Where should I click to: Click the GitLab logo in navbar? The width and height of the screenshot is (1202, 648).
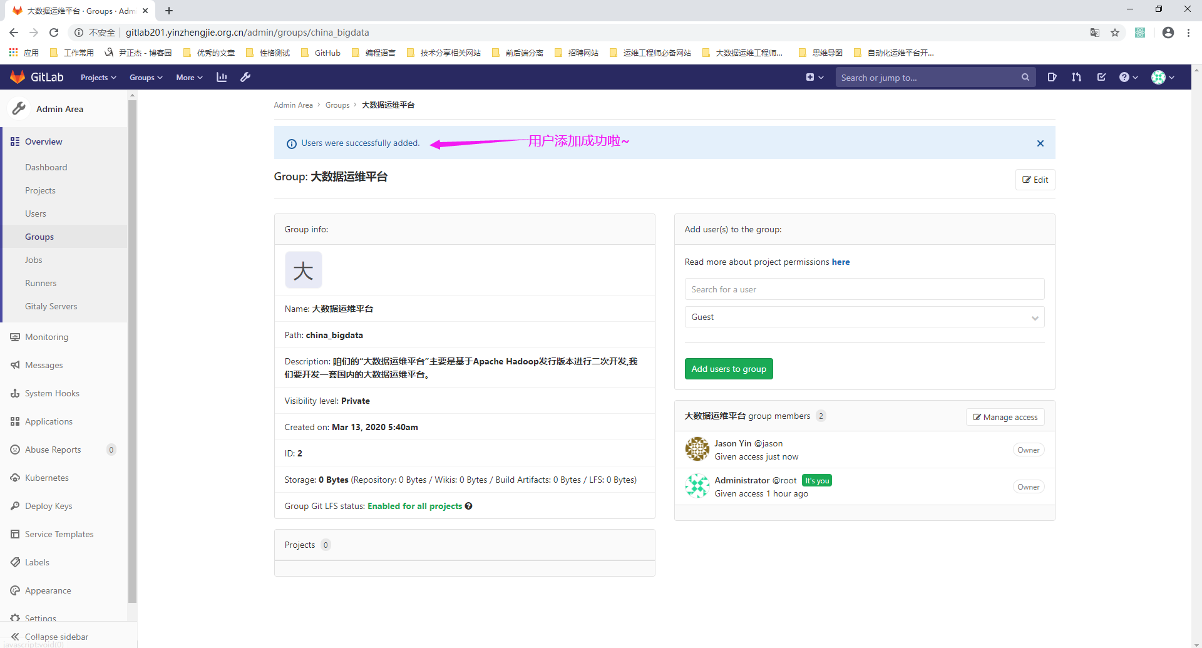click(37, 77)
